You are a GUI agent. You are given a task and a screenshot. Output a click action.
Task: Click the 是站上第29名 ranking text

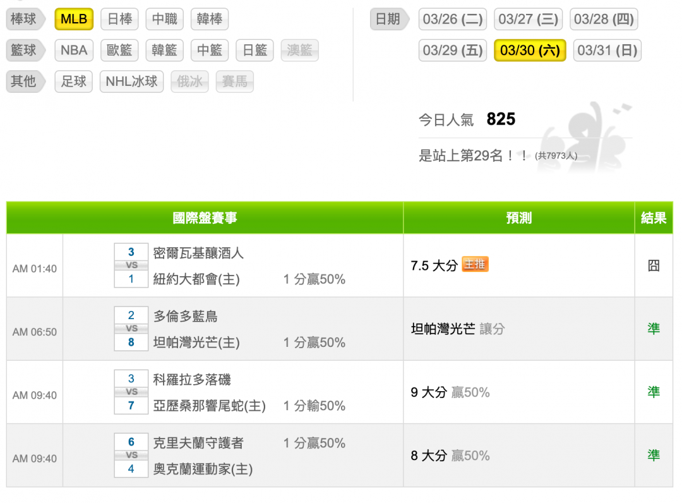point(473,155)
